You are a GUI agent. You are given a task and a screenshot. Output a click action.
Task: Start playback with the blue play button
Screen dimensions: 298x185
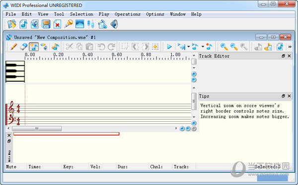click(169, 46)
